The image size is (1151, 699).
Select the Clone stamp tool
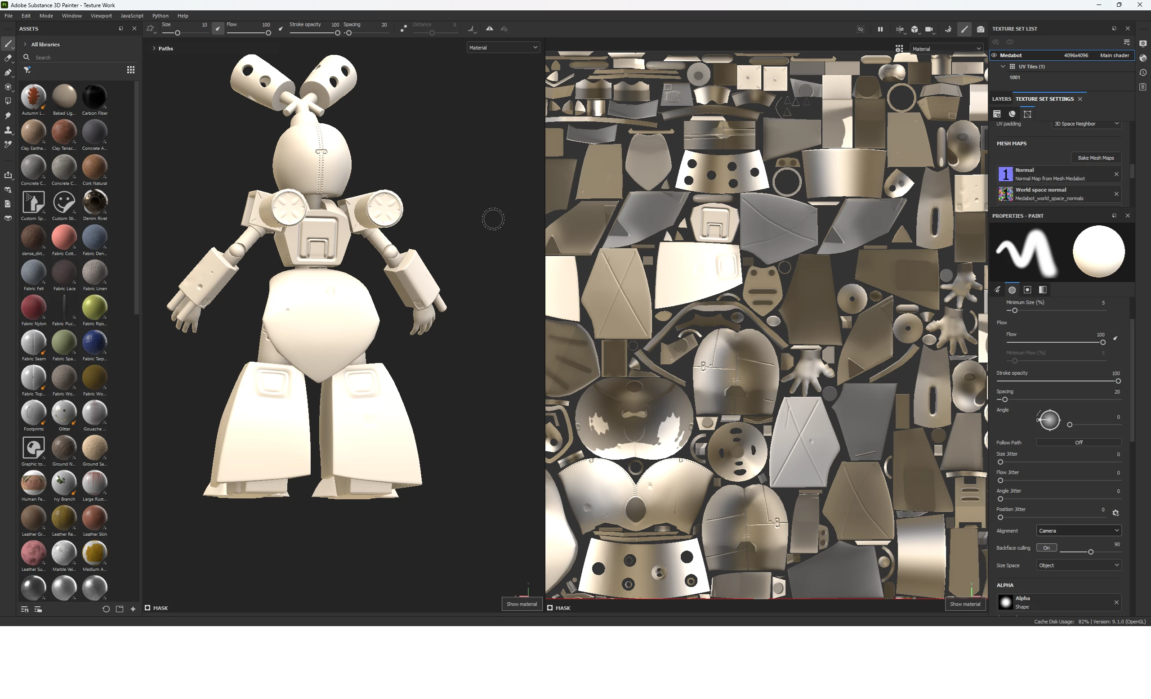click(8, 130)
